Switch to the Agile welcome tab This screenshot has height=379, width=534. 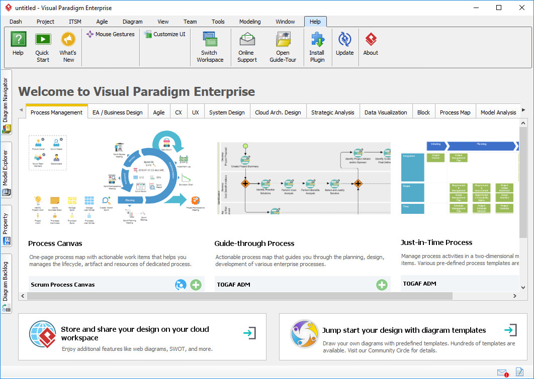(159, 112)
